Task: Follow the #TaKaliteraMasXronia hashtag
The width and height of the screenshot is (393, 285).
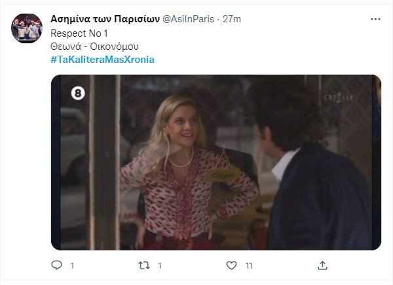Action: point(103,60)
